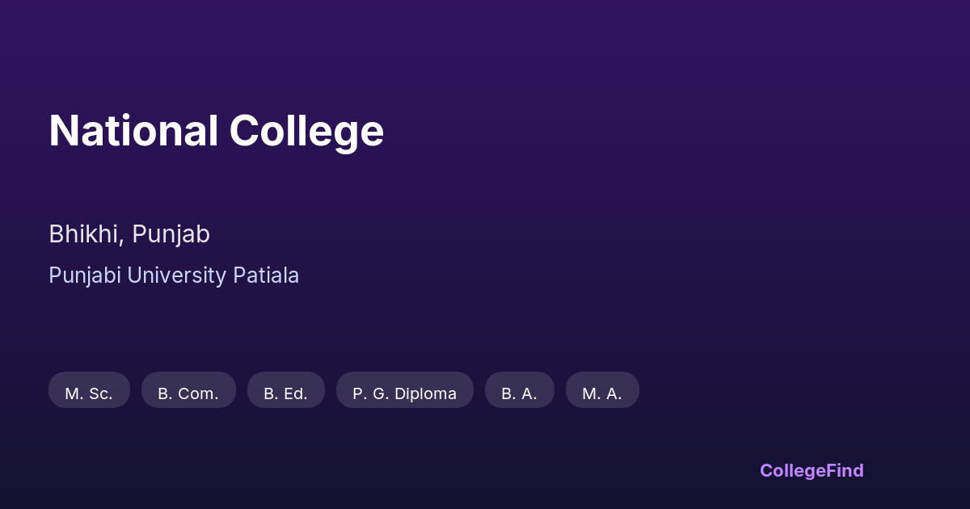Click 'Bhikhi' in the location line
The image size is (970, 509).
click(x=85, y=234)
